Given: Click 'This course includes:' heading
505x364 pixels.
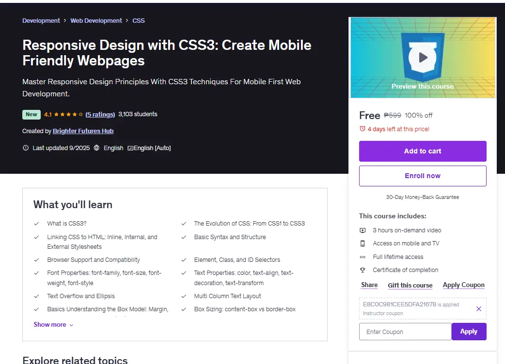Looking at the screenshot, I should click(393, 216).
